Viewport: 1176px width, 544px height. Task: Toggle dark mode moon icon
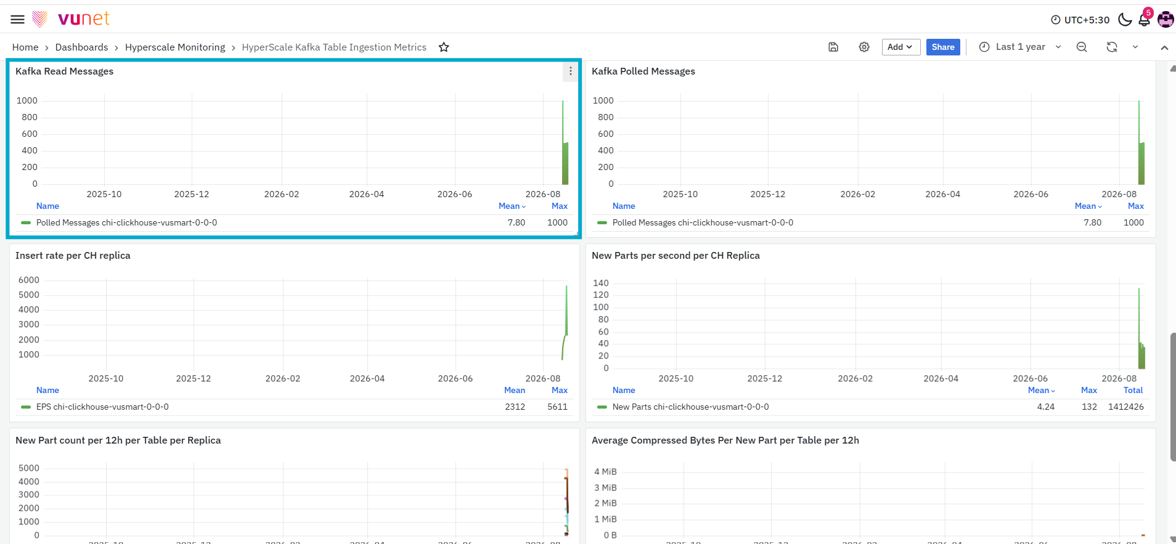pyautogui.click(x=1125, y=20)
